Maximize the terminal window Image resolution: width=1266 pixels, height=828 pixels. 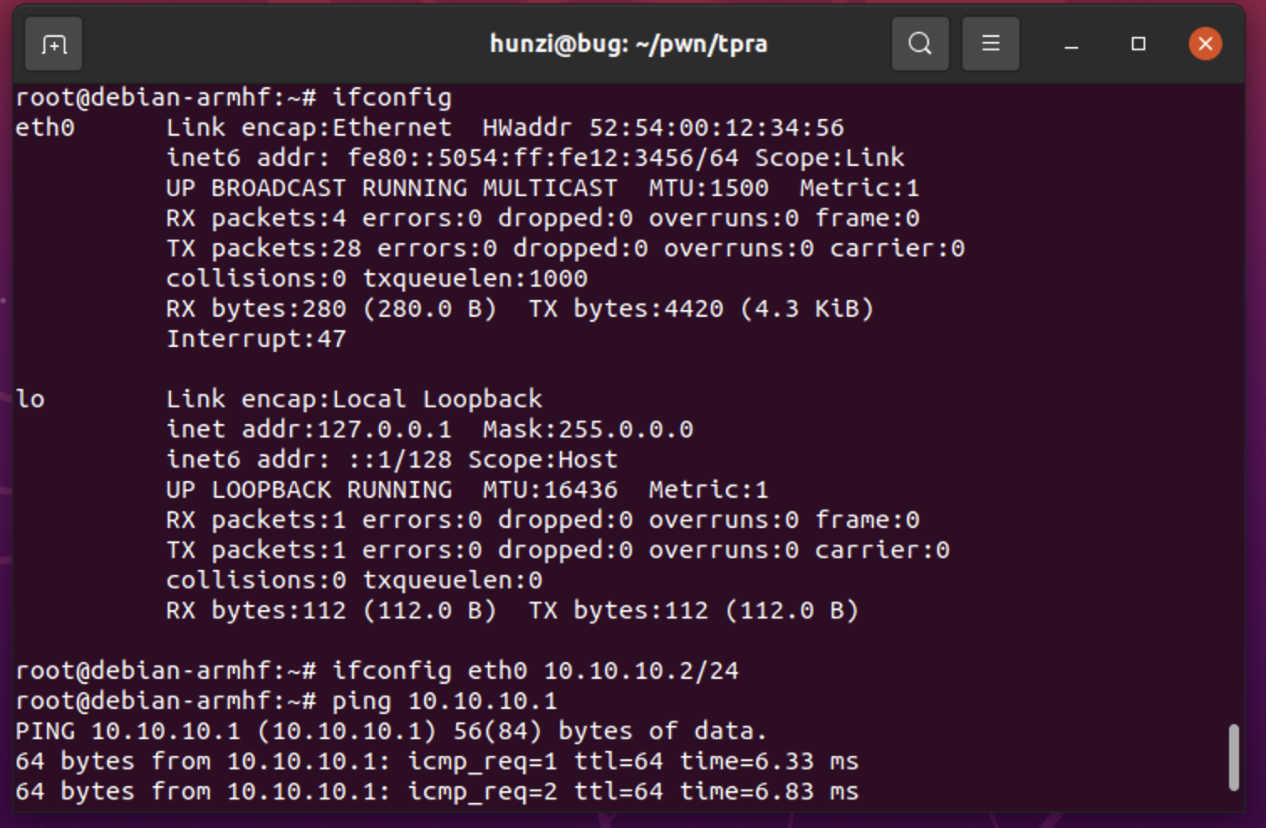tap(1138, 44)
